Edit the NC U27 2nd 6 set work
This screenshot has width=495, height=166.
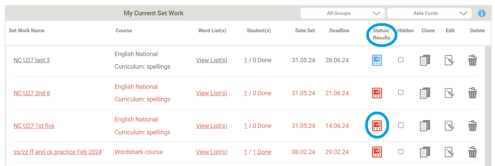click(x=449, y=93)
